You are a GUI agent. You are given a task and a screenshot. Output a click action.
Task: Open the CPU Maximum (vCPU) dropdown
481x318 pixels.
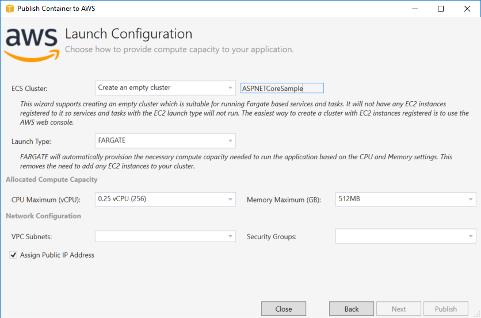165,200
